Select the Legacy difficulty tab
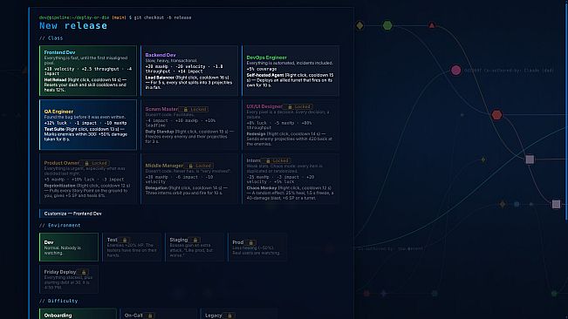This screenshot has height=319, width=568. (x=239, y=314)
